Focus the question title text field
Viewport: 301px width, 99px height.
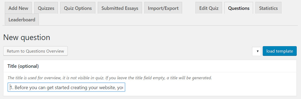(x=66, y=88)
